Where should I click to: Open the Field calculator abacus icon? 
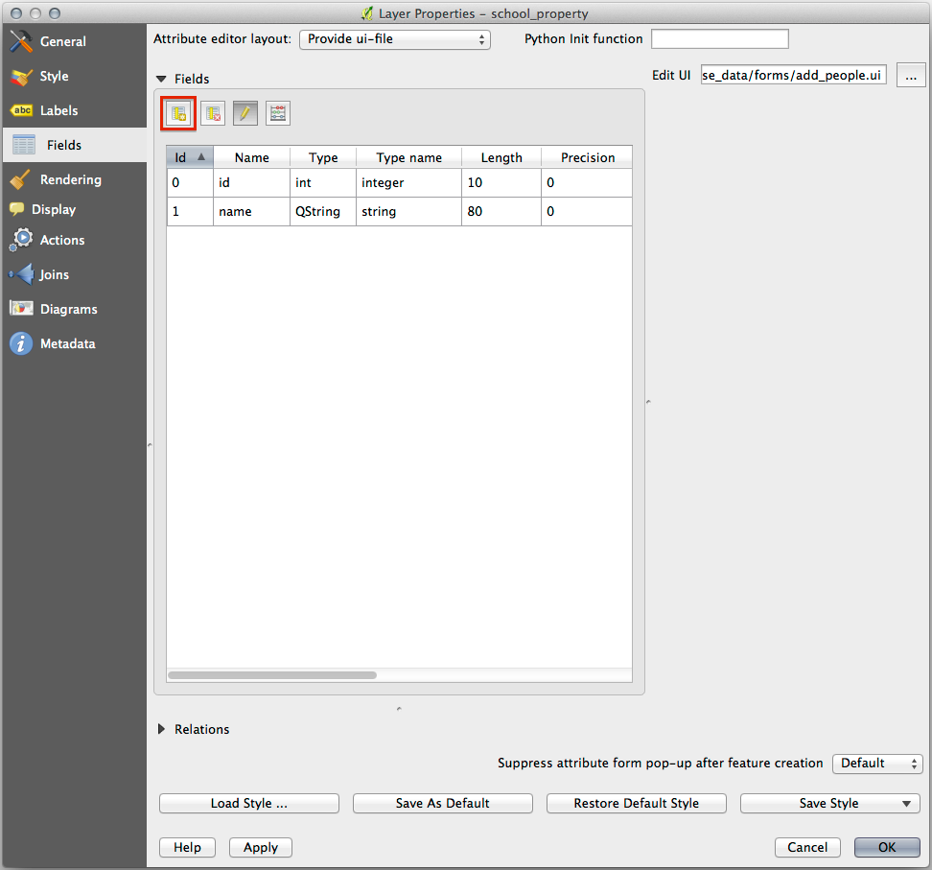tap(278, 113)
